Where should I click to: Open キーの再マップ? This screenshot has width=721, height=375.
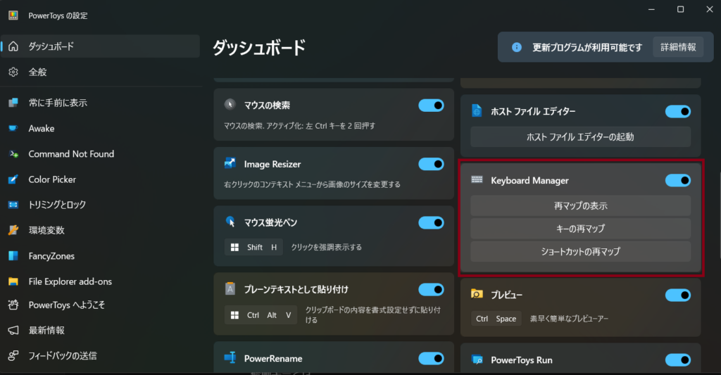pos(580,229)
